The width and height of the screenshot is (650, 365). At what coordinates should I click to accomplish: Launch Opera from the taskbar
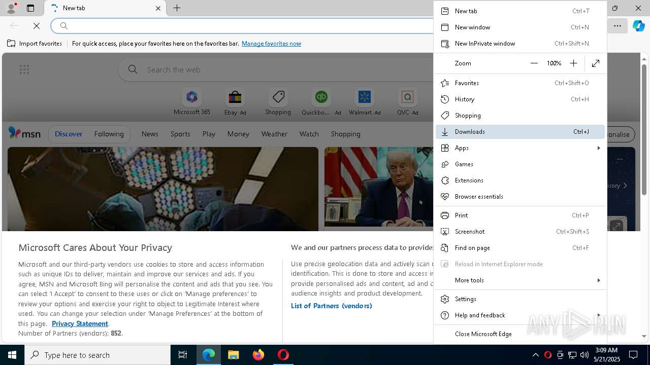[283, 355]
